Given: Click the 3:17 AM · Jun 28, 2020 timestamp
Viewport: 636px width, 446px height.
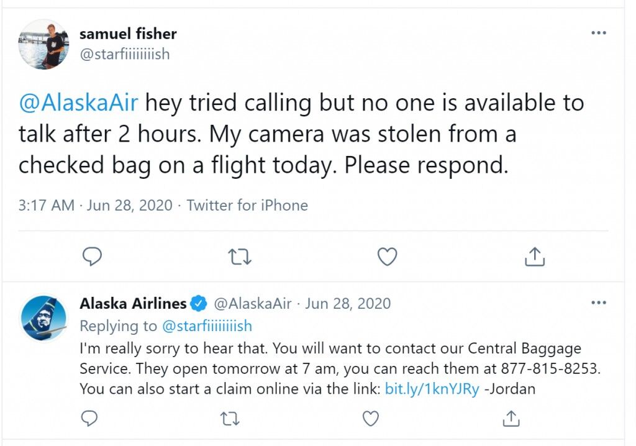Looking at the screenshot, I should click(95, 206).
